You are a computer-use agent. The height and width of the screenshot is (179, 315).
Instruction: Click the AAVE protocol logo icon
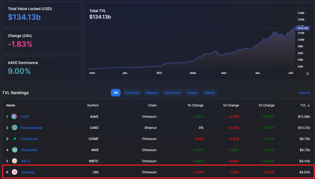click(14, 117)
